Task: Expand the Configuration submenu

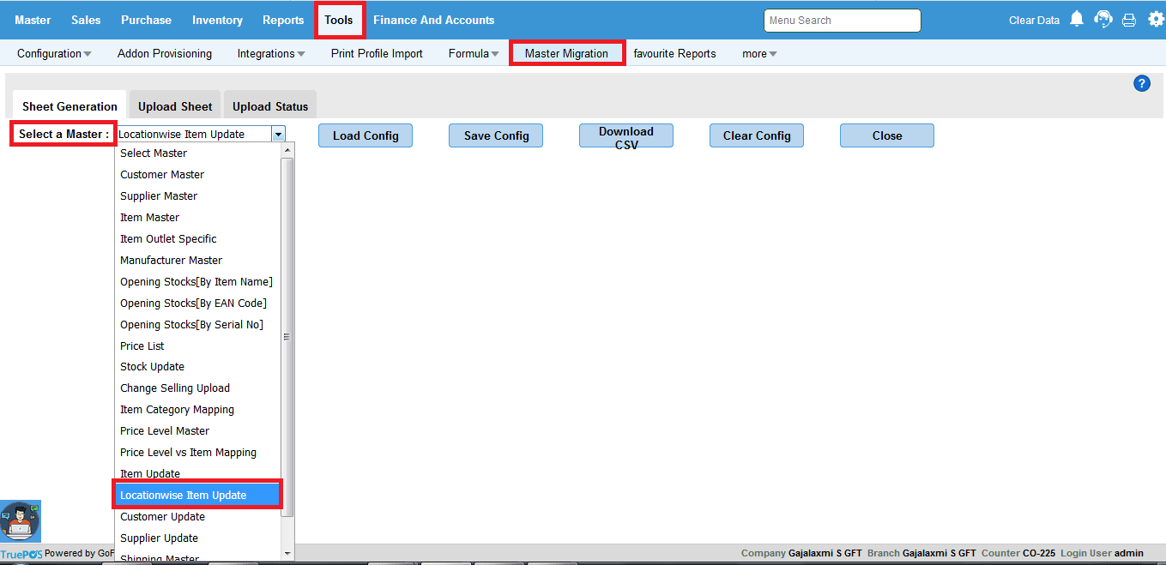Action: pyautogui.click(x=54, y=53)
